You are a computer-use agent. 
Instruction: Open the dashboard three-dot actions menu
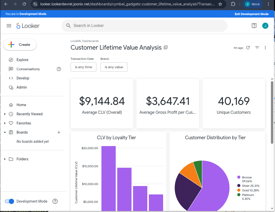[x=265, y=48]
